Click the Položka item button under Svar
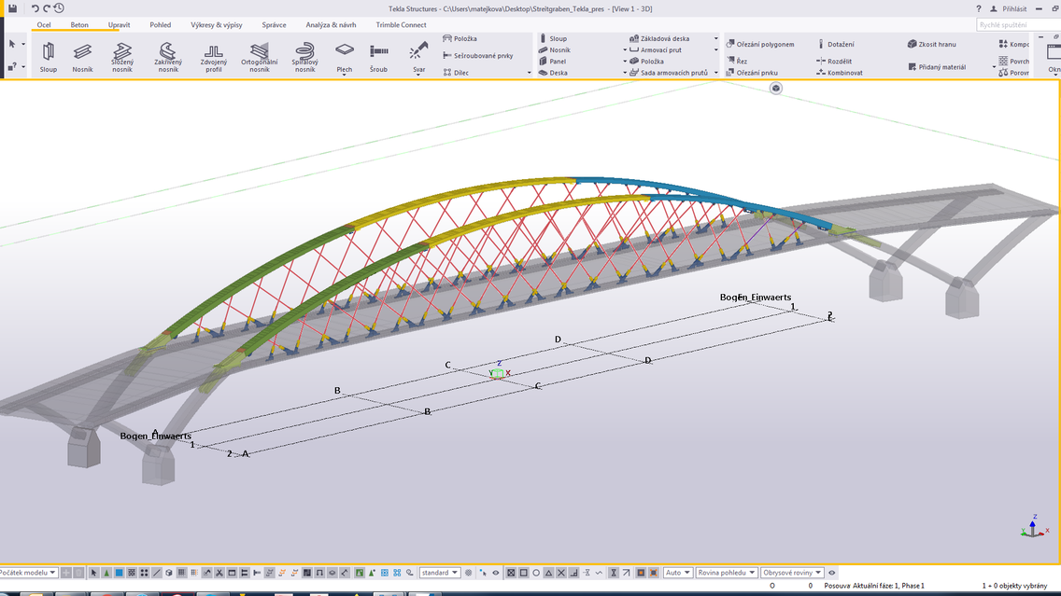The image size is (1061, 596). pyautogui.click(x=460, y=38)
